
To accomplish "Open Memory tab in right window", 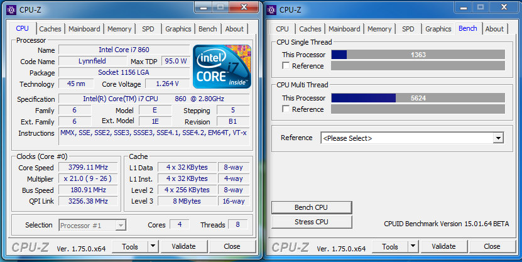I will point(379,29).
